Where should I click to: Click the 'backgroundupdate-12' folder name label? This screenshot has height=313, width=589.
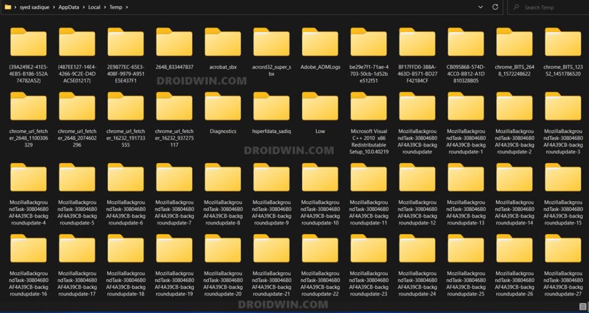(418, 212)
